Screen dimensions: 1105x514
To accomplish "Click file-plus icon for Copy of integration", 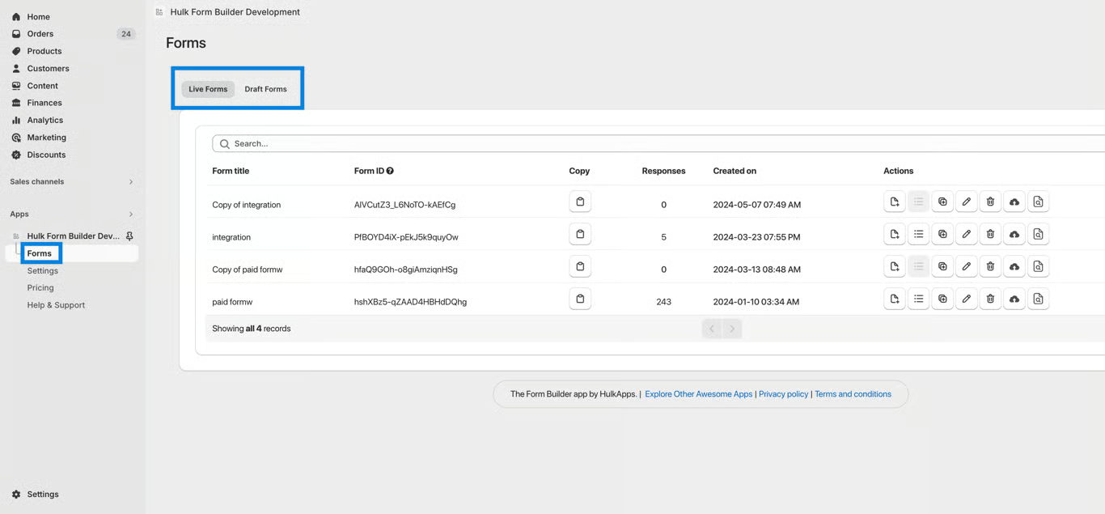I will coord(895,202).
